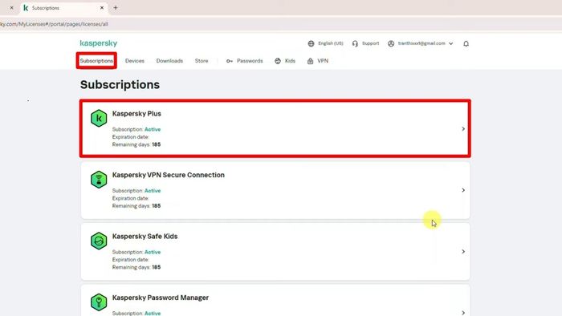Click the Safe Kids hexagon icon

[99, 241]
